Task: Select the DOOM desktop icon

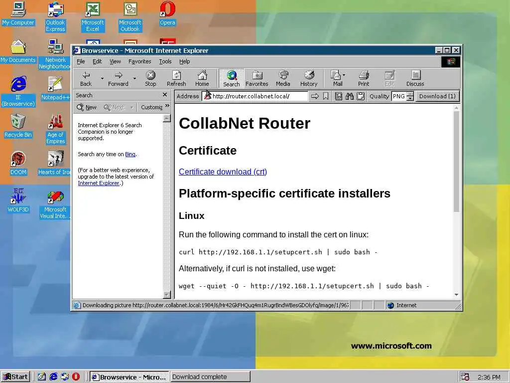Action: [x=18, y=163]
